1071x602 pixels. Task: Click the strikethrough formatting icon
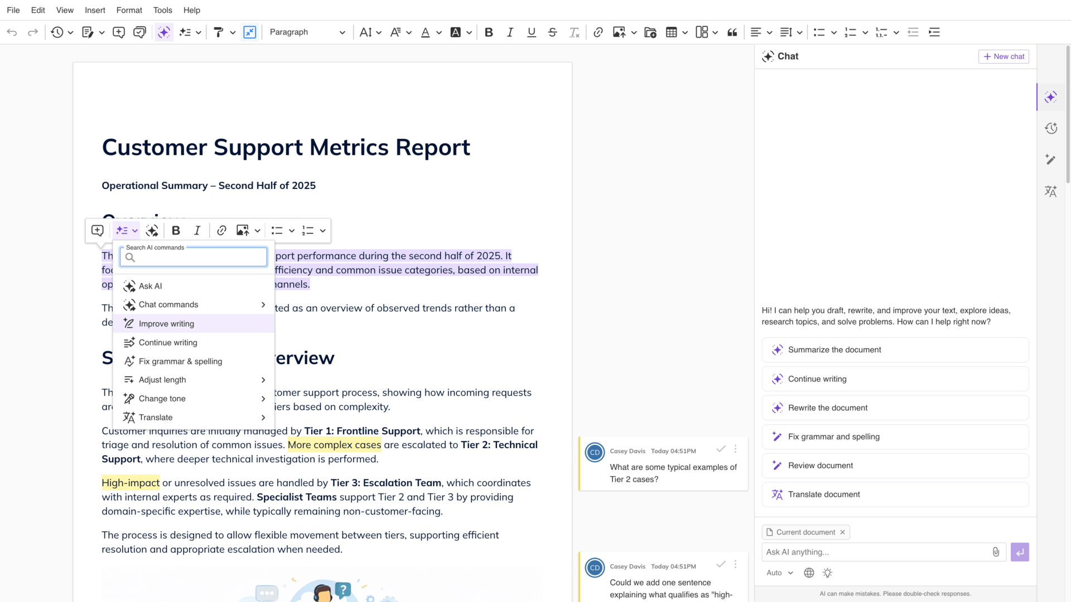click(x=552, y=32)
